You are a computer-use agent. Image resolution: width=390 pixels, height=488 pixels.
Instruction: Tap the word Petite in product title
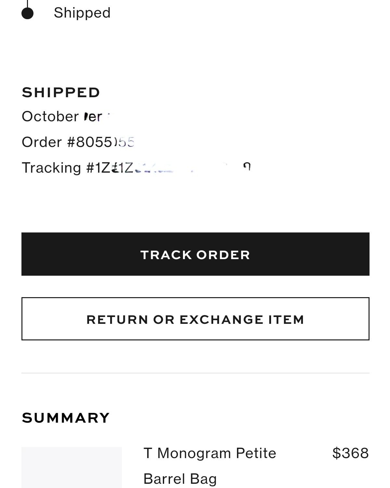[256, 453]
